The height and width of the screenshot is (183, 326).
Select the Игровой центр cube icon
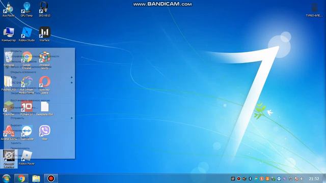[x=44, y=60]
